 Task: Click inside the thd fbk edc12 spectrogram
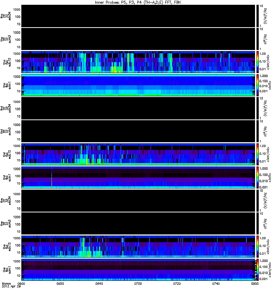138,154
